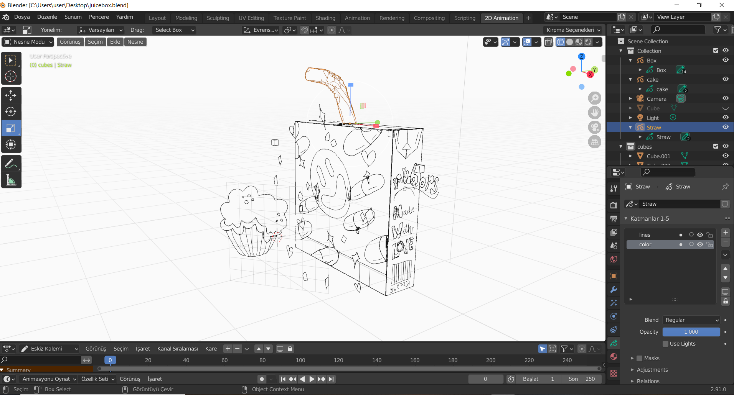
Task: Click the Zoom viewport gizmo icon
Action: (x=595, y=98)
